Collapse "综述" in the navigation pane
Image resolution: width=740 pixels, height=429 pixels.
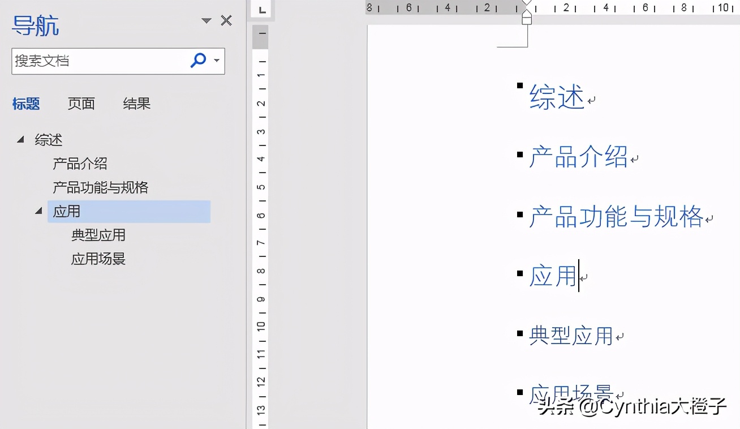point(20,139)
